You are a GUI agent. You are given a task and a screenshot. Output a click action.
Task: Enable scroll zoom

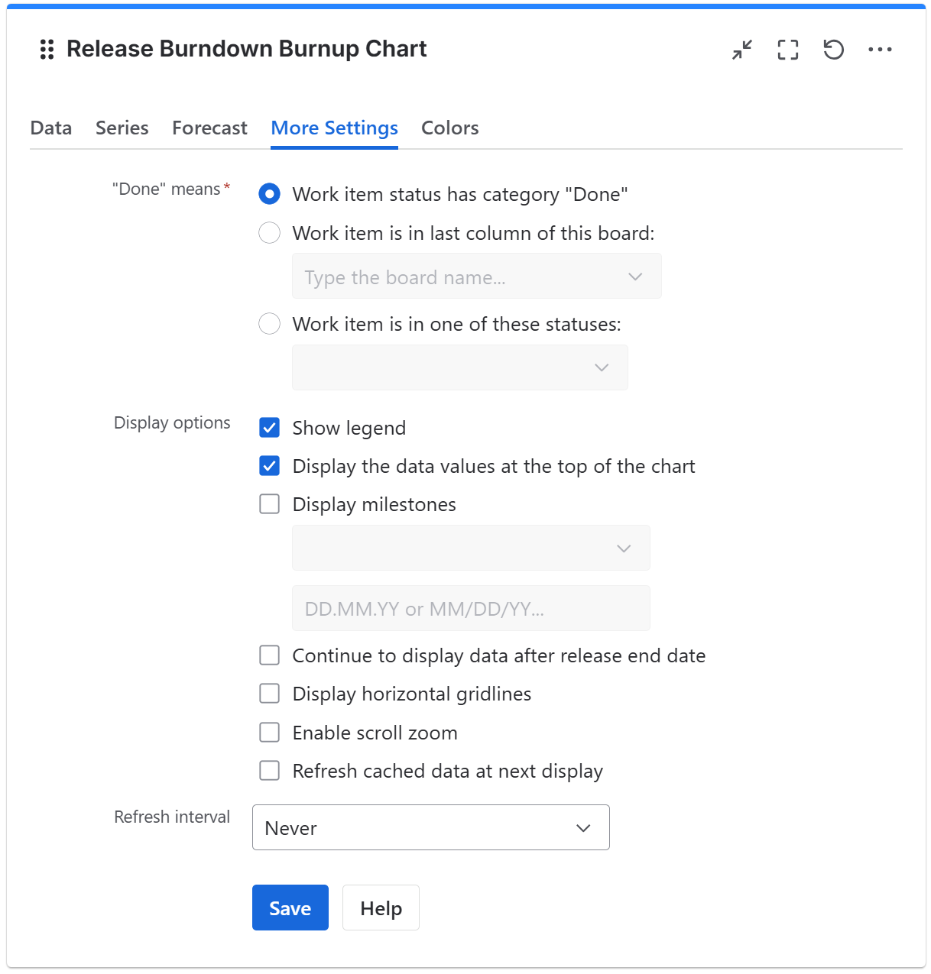pos(269,732)
